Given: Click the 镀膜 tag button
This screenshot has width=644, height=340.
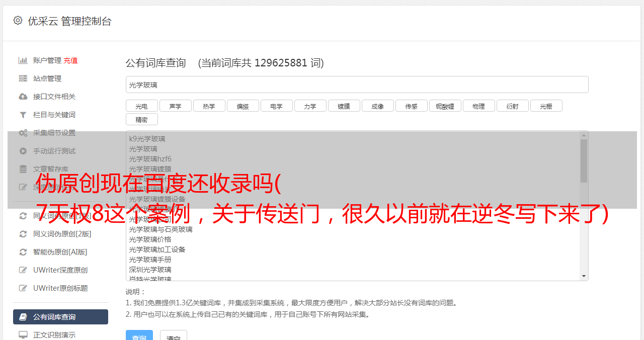Looking at the screenshot, I should point(344,106).
